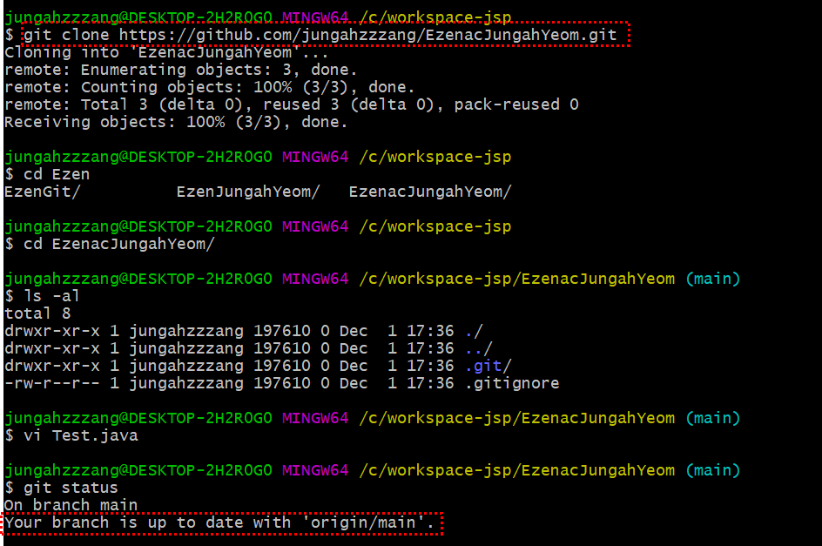Select "Receiving objects: 100% (3/3), done." line
The width and height of the screenshot is (822, 546).
tap(176, 122)
